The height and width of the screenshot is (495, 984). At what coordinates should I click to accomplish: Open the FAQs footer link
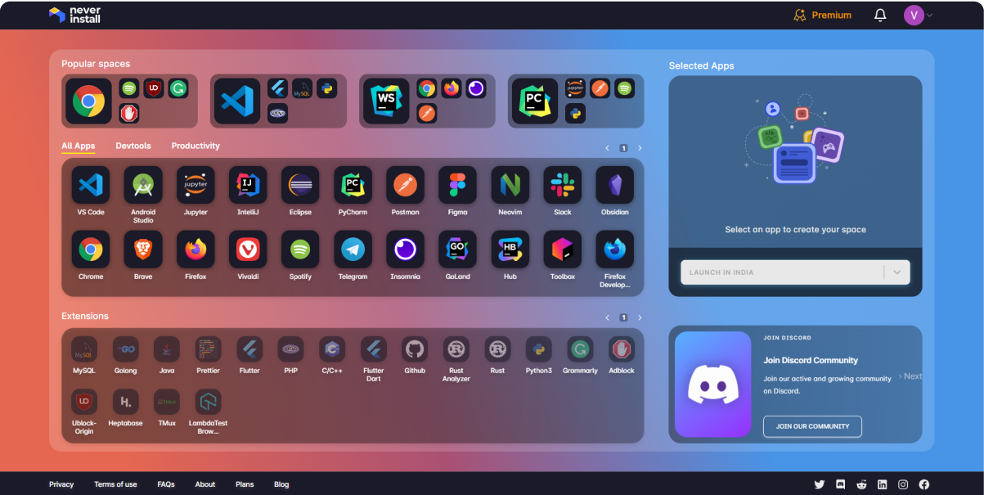pos(166,484)
